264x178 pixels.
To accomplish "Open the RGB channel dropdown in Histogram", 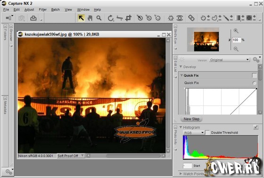I will click(193, 133).
